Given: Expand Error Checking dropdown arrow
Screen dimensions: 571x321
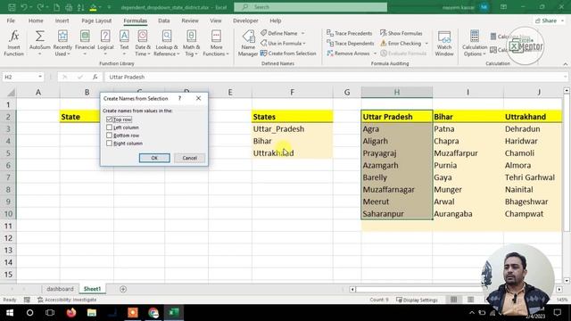Looking at the screenshot, I should 426,44.
